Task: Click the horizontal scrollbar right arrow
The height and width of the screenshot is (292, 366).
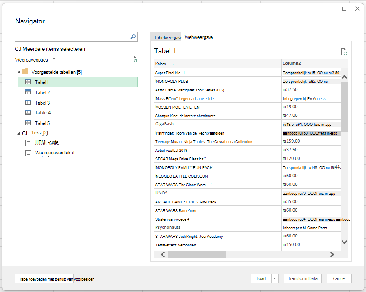Action: 332,255
